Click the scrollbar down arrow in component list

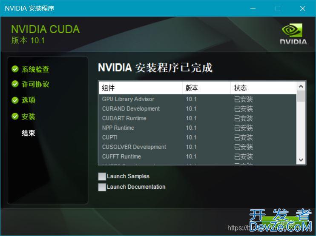301,160
